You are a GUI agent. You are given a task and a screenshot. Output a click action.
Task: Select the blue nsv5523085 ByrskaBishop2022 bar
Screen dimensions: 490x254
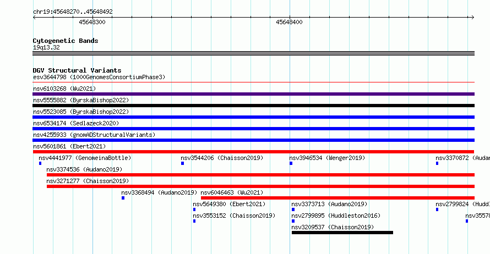(253, 117)
